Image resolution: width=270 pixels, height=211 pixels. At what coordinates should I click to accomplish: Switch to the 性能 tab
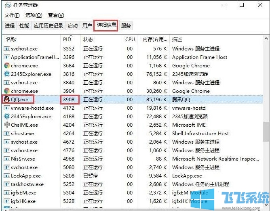click(24, 26)
